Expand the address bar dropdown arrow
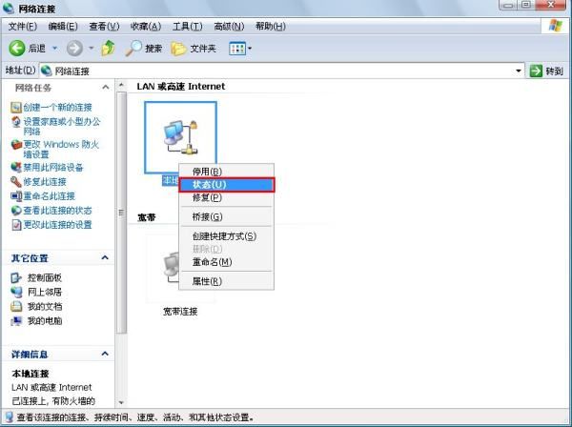This screenshot has height=427, width=572. coord(519,71)
